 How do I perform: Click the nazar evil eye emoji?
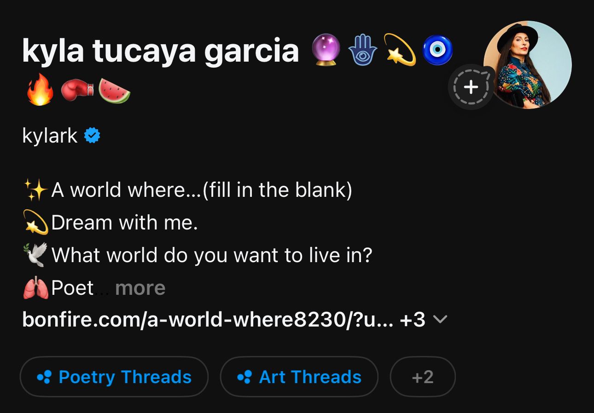click(437, 50)
